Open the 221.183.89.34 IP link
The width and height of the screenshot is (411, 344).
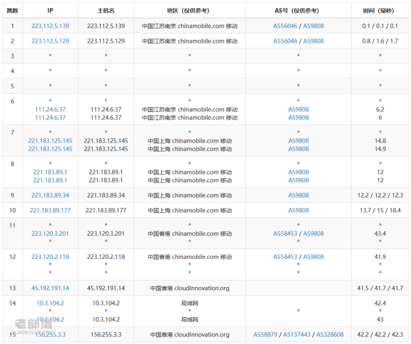point(50,195)
